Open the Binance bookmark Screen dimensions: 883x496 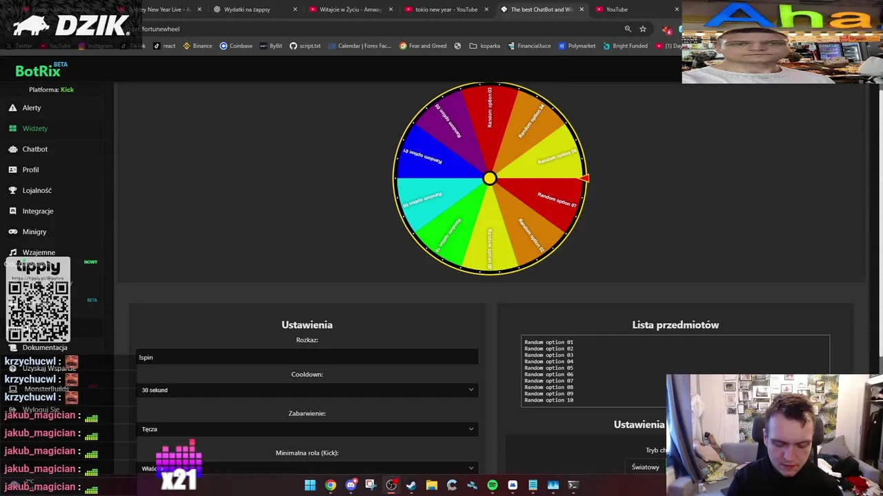pos(197,46)
